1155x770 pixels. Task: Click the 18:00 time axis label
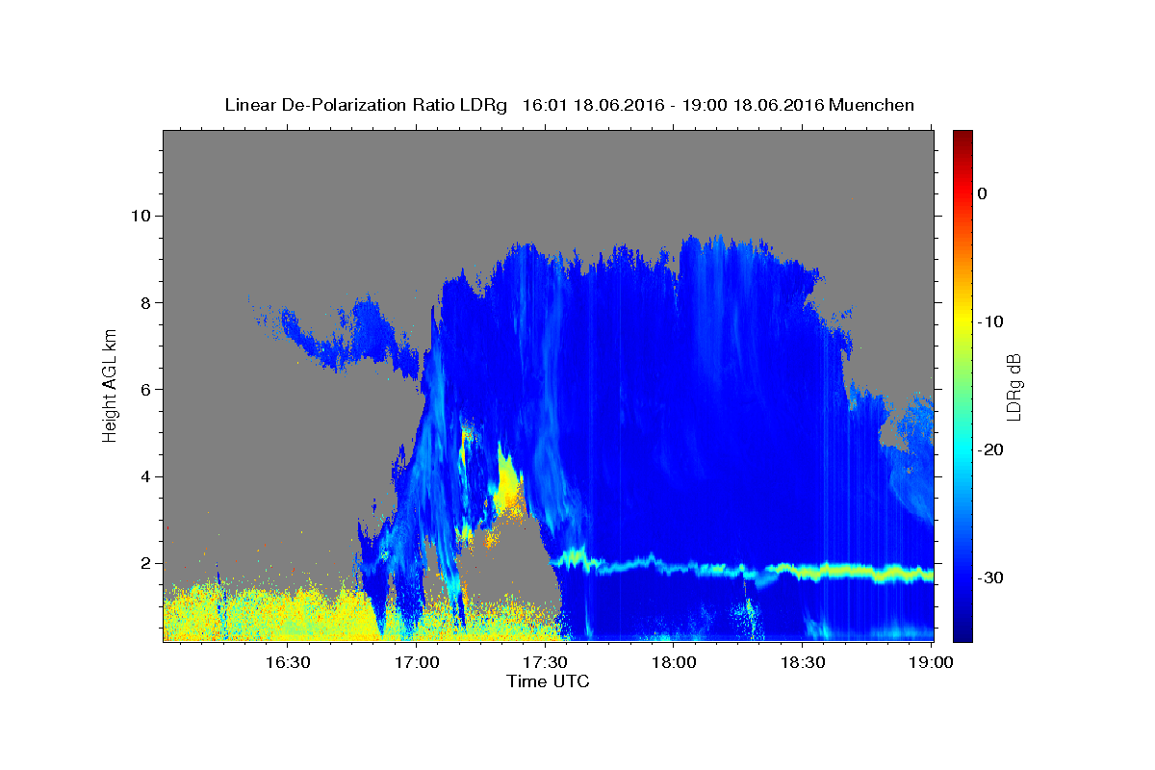coord(675,662)
